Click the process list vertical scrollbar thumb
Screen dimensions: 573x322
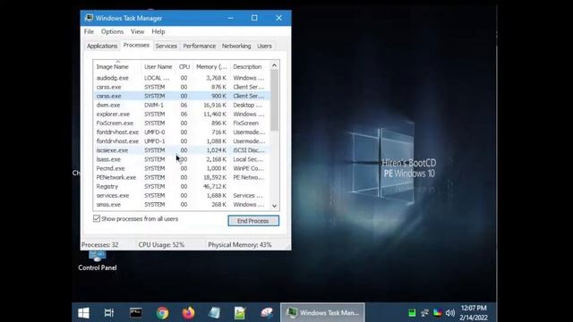tap(275, 100)
